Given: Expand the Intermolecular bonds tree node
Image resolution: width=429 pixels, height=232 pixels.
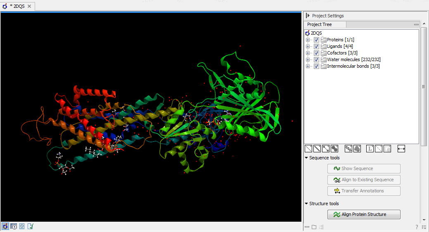Looking at the screenshot, I should click(x=308, y=66).
